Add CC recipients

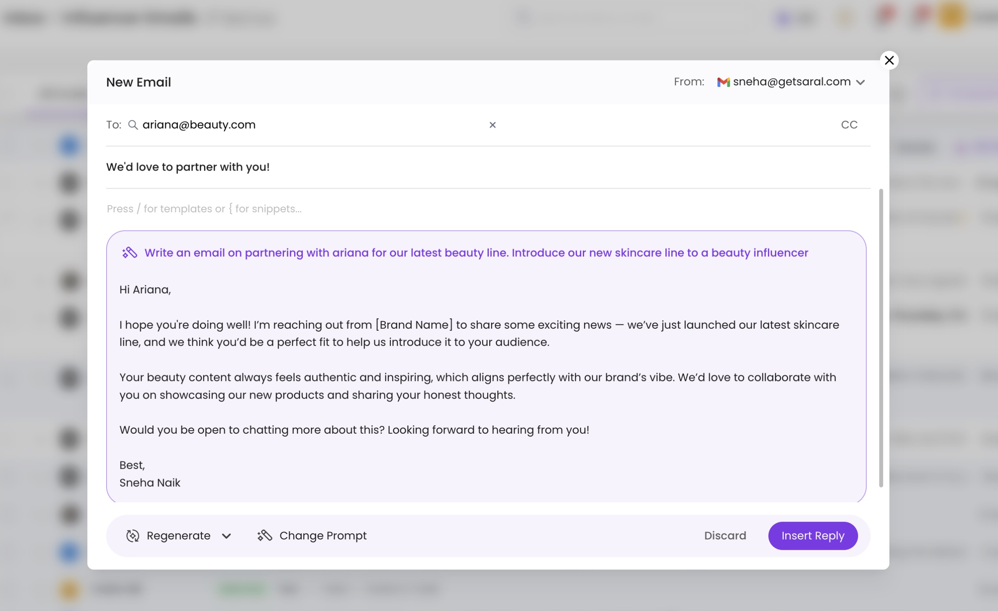point(849,125)
